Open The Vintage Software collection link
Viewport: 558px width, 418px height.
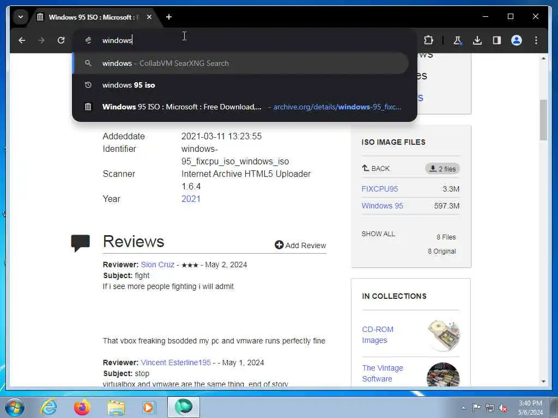click(x=383, y=373)
